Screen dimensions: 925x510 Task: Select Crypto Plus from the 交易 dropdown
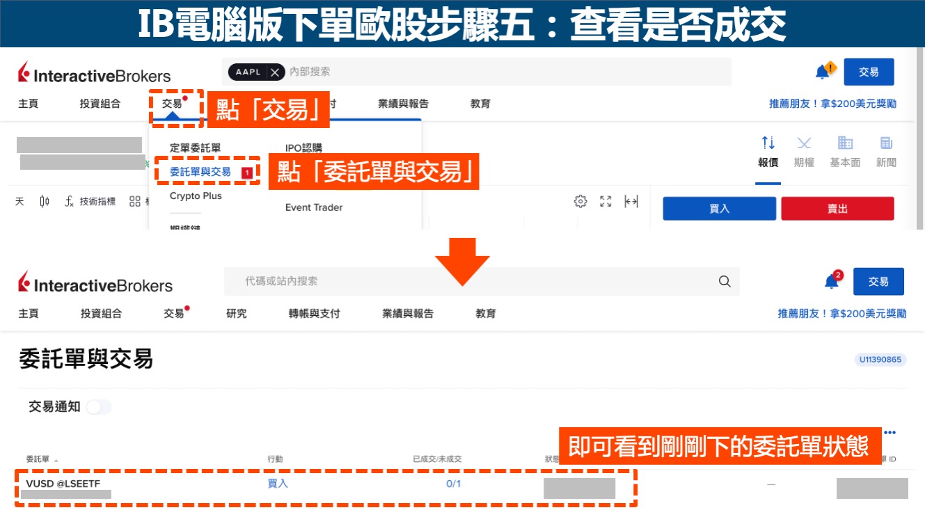(196, 196)
